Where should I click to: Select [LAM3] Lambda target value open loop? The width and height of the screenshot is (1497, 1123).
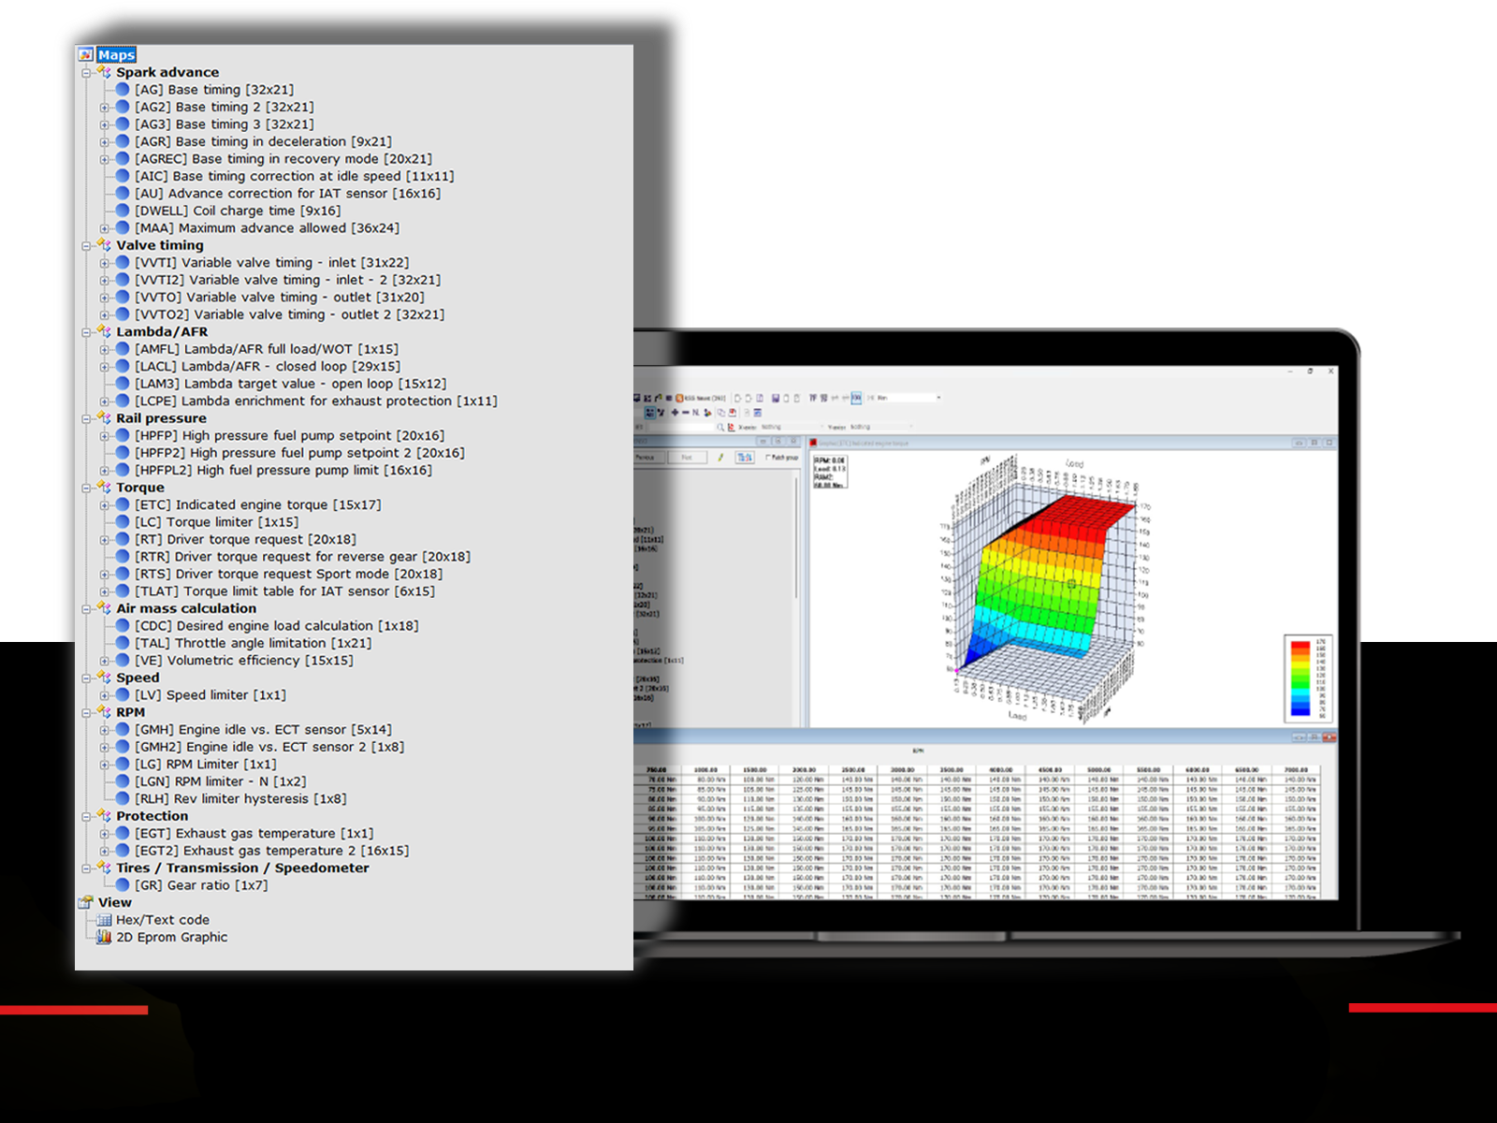click(x=290, y=384)
